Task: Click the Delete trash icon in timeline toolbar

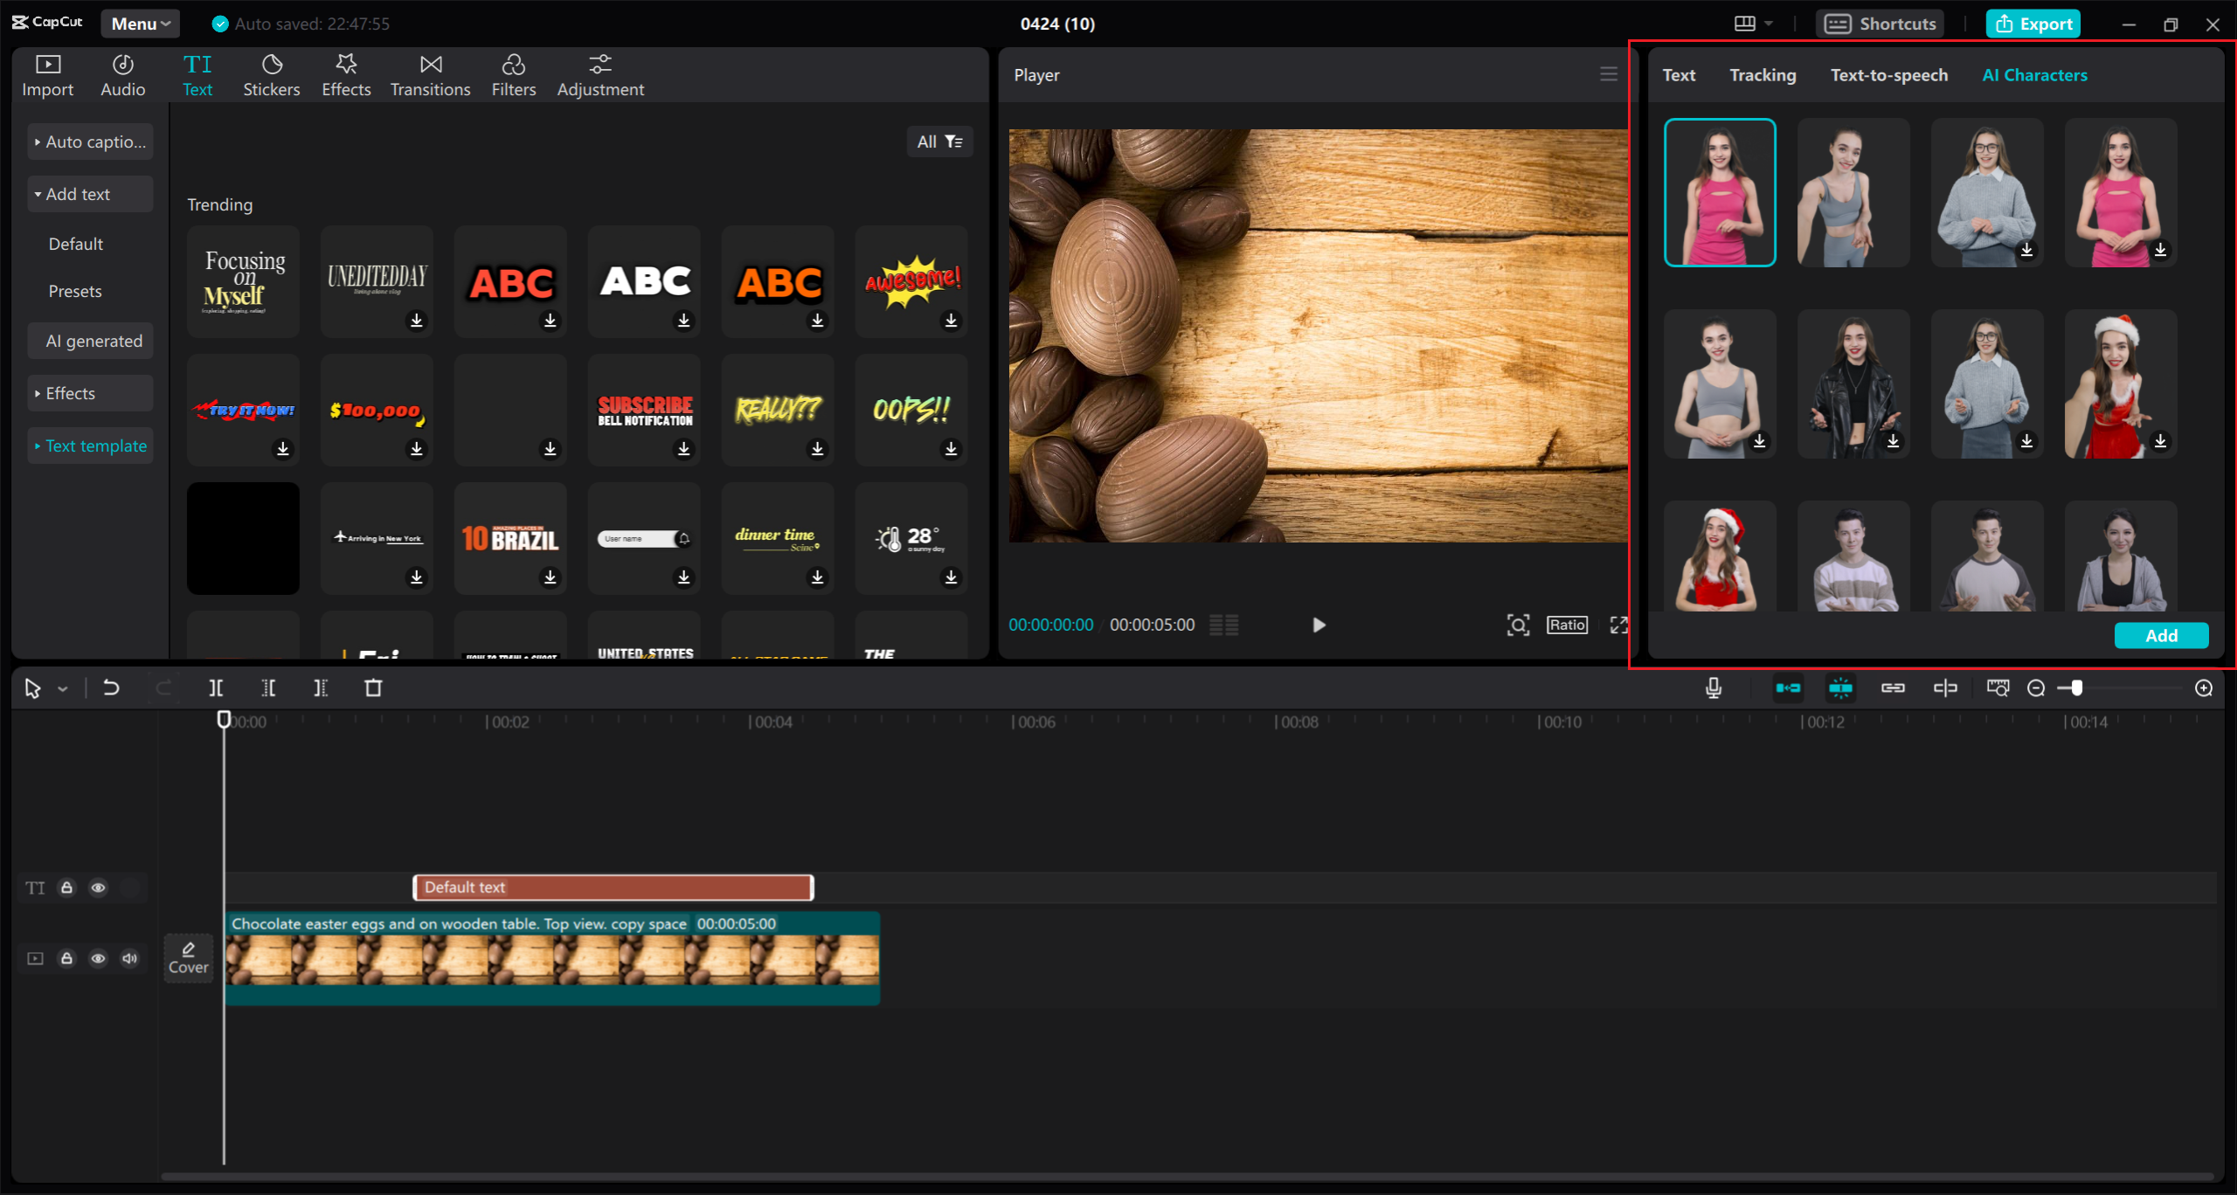Action: coord(373,688)
